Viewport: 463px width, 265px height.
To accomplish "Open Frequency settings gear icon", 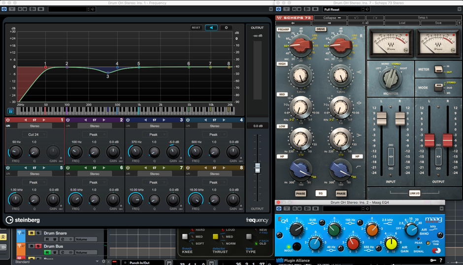I will [226, 28].
